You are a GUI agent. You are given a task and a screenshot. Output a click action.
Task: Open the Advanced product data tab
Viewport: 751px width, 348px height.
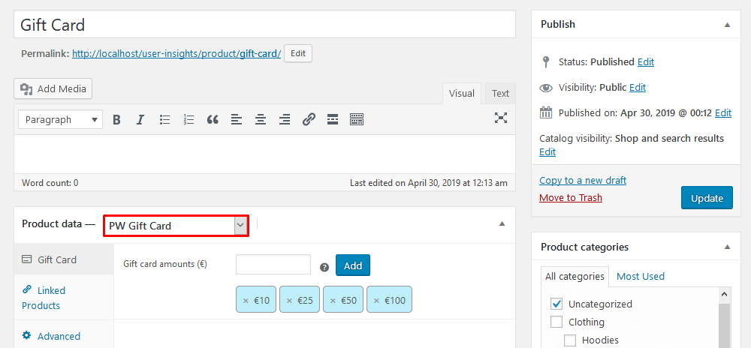(64, 336)
